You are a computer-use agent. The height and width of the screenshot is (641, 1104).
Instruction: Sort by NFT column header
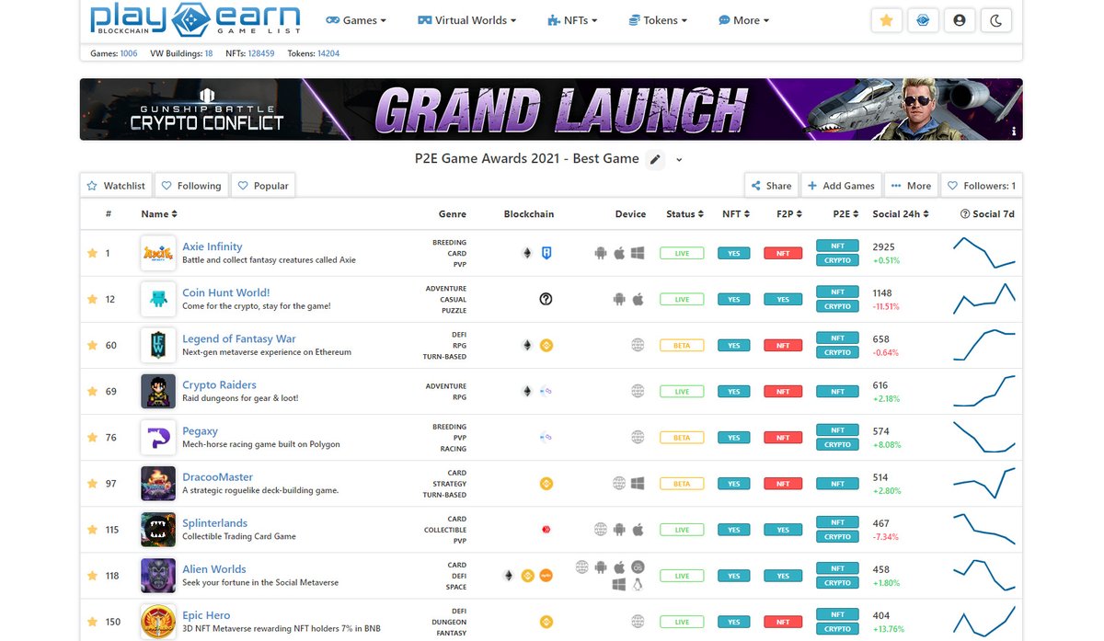click(x=736, y=214)
